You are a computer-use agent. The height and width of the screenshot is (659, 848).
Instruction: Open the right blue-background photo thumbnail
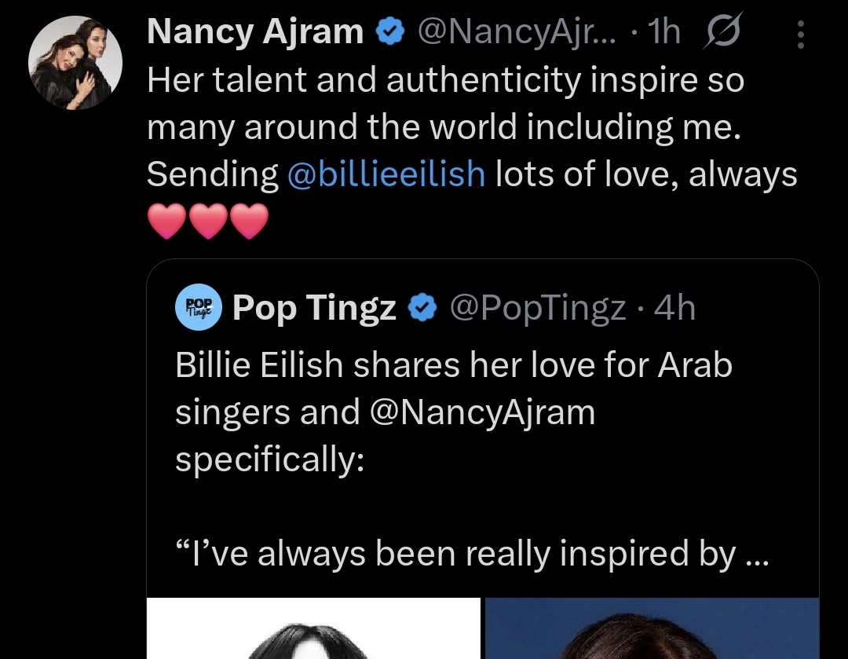click(652, 628)
